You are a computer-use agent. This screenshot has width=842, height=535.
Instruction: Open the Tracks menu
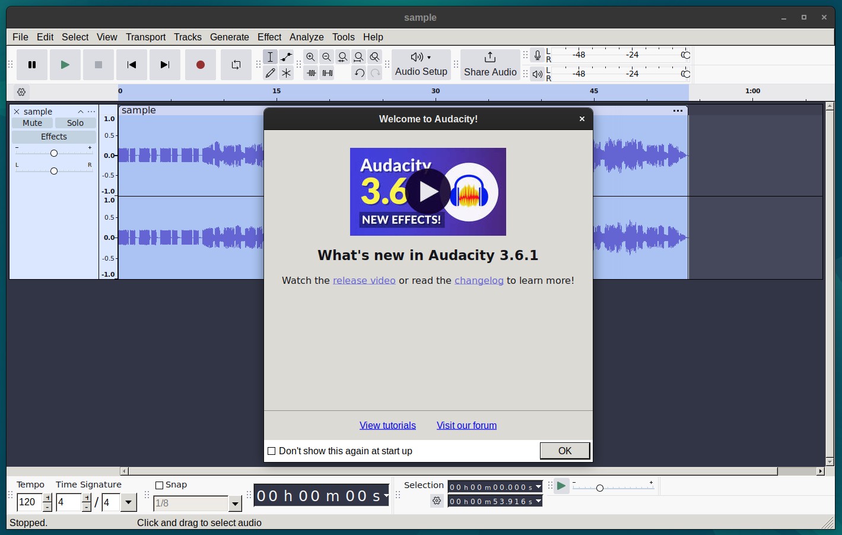pos(188,37)
